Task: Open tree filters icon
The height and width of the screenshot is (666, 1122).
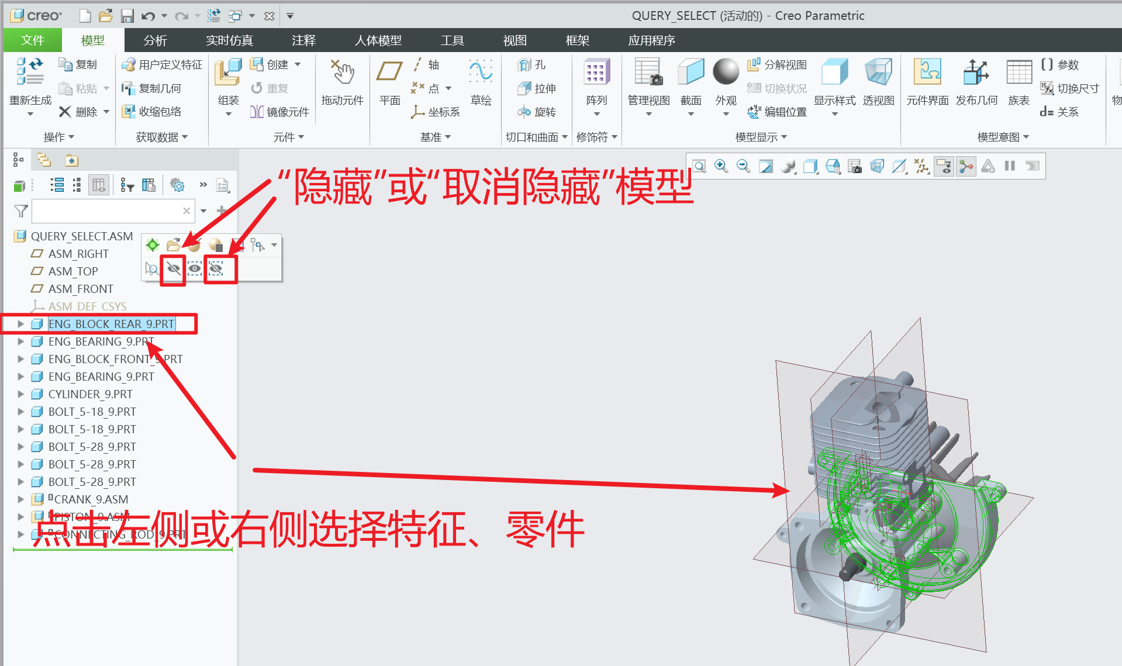Action: [x=127, y=186]
